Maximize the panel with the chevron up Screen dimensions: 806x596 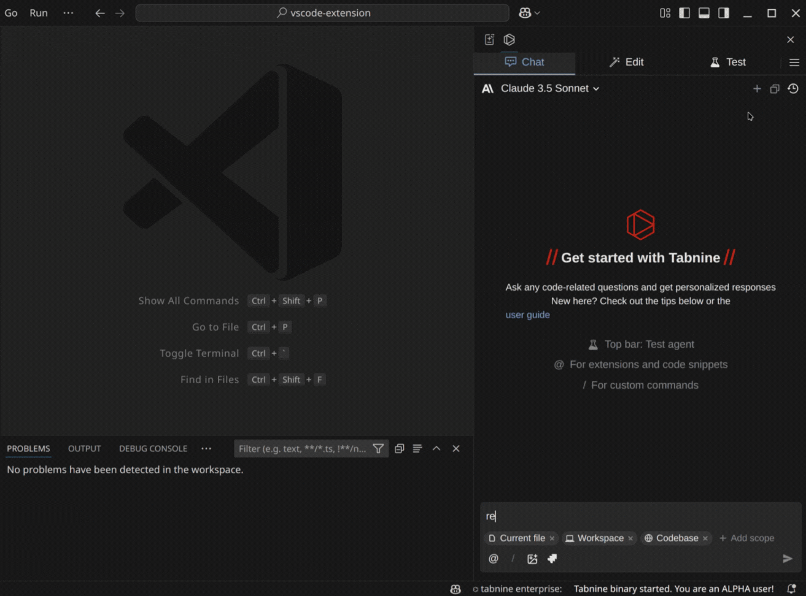(436, 449)
